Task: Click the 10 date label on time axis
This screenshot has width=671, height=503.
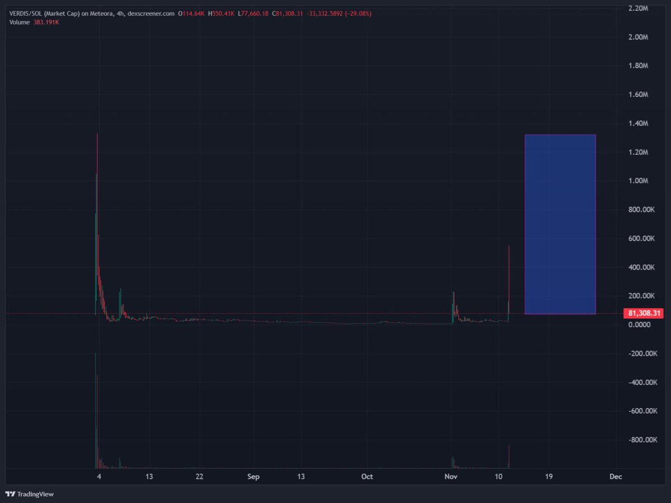Action: 499,477
